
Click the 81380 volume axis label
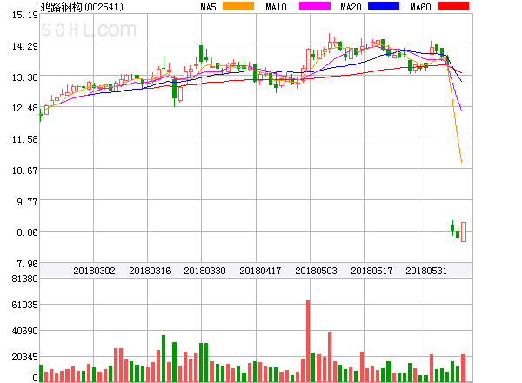(25, 279)
